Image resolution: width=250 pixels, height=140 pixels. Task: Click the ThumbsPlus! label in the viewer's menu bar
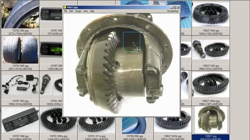173,11
